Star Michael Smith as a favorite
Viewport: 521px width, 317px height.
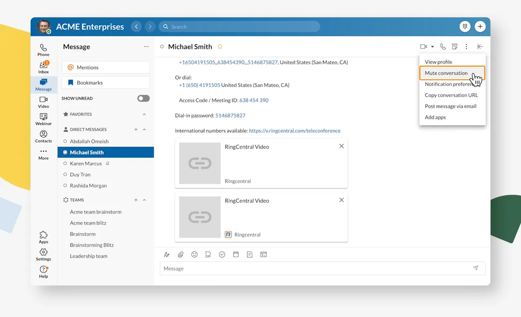220,47
